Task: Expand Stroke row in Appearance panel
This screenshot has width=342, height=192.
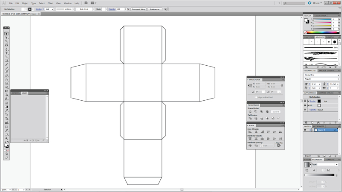Action: click(308, 101)
